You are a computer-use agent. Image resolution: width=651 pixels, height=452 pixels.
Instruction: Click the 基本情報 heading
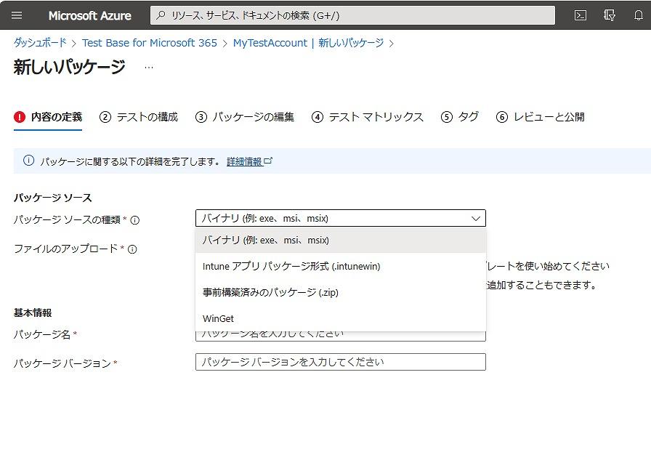point(33,312)
